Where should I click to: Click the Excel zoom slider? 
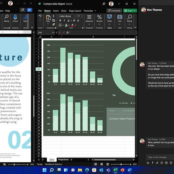[x=121, y=164]
